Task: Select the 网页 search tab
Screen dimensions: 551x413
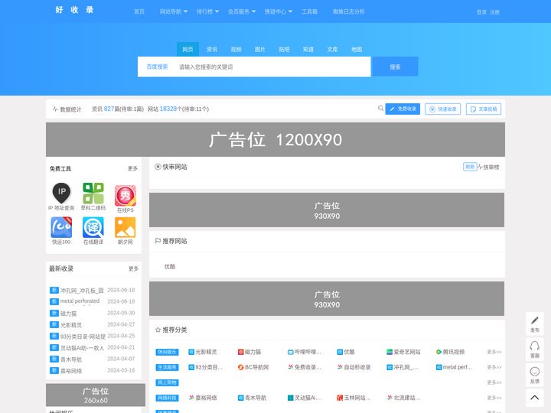Action: coord(187,50)
